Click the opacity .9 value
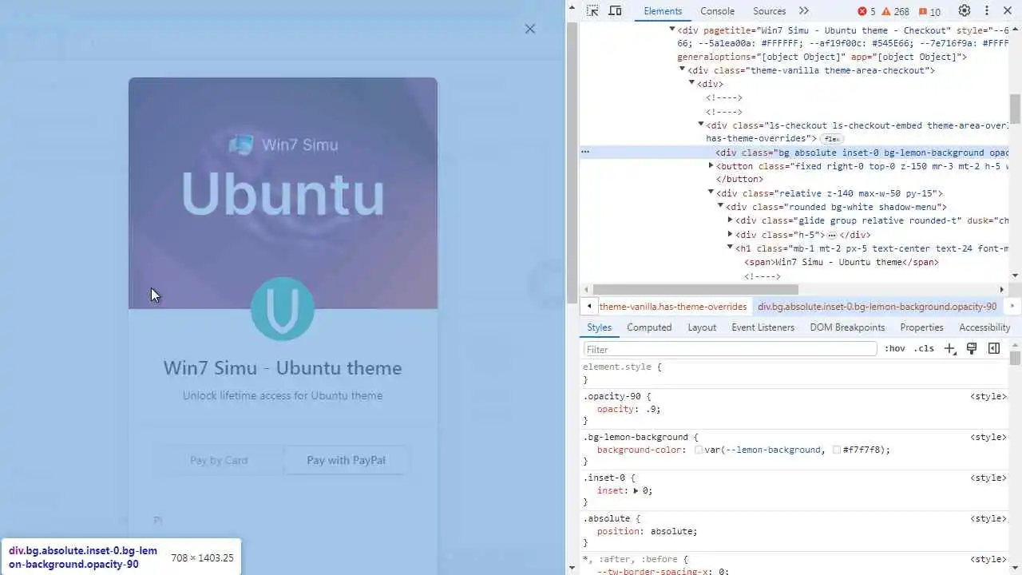The height and width of the screenshot is (575, 1022). [652, 409]
